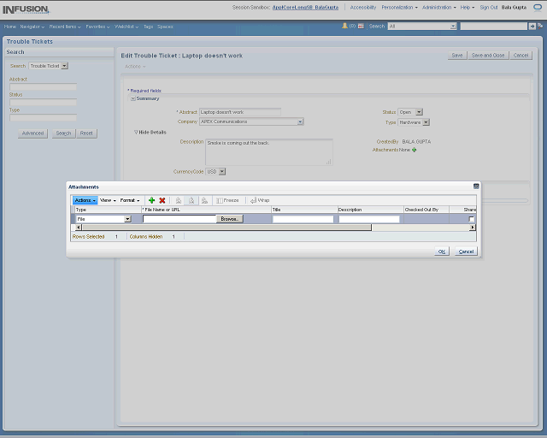Click the first document icon after the red X
547x438 pixels.
[x=179, y=200]
